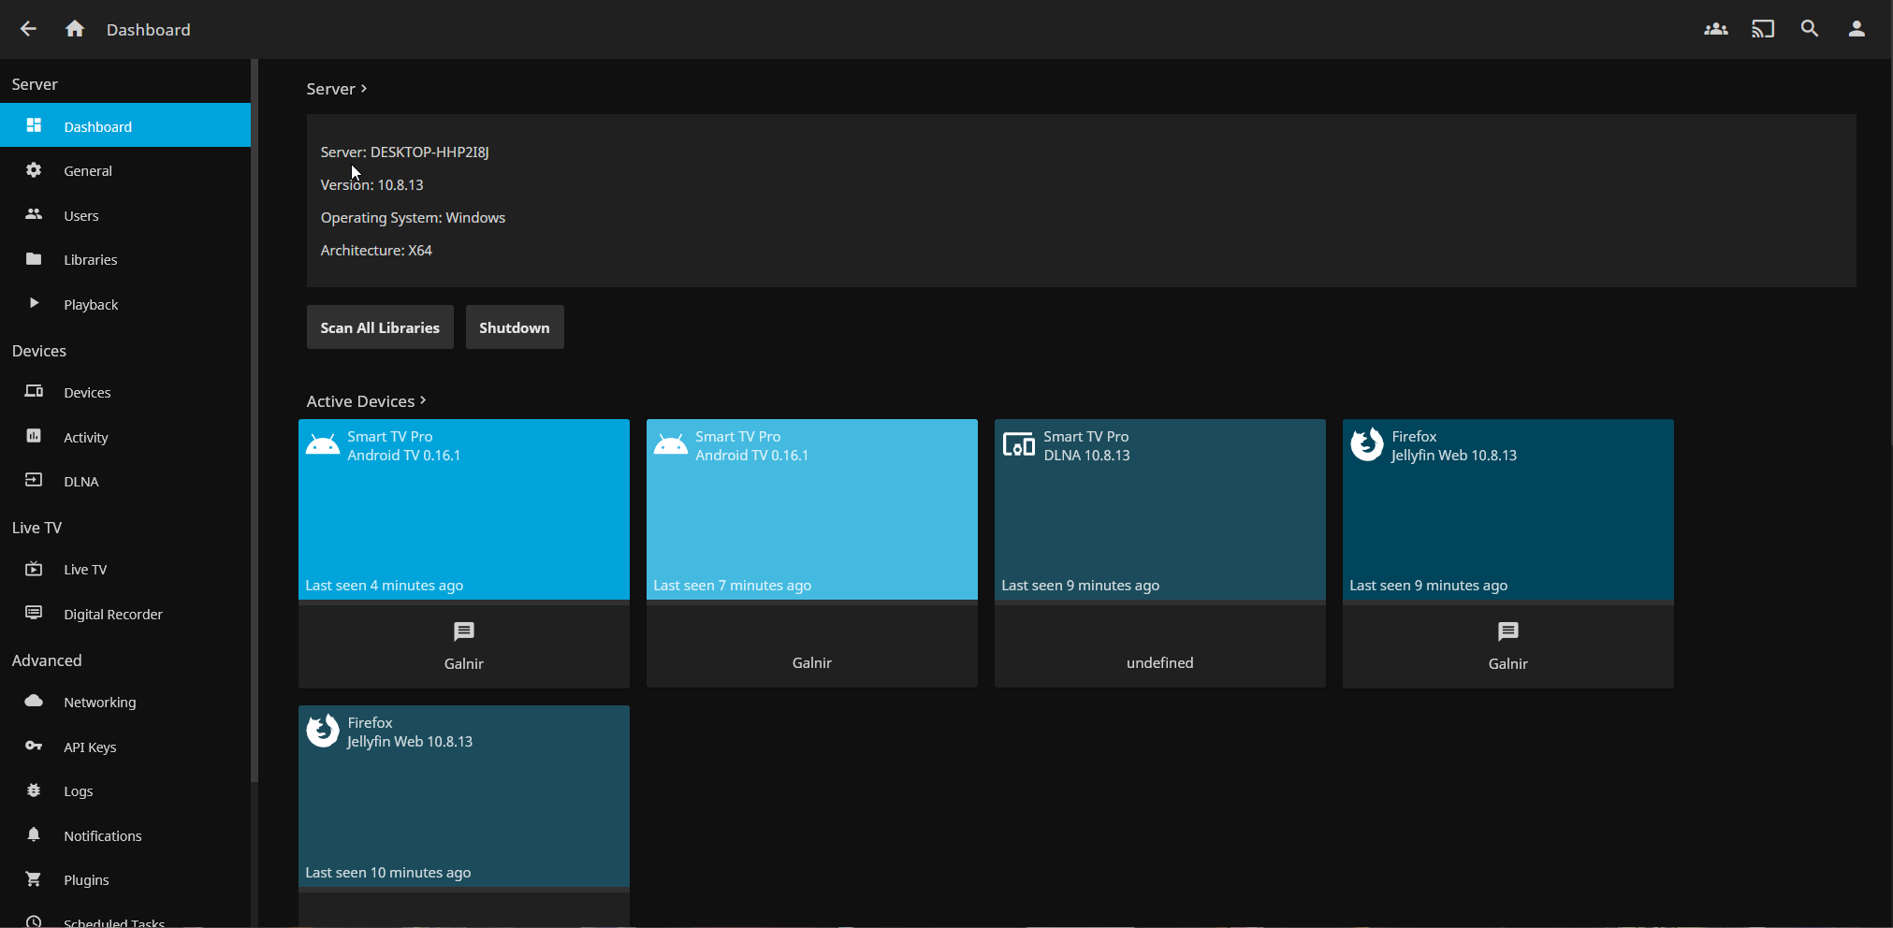Open the Playback settings menu item
This screenshot has height=928, width=1893.
point(91,305)
